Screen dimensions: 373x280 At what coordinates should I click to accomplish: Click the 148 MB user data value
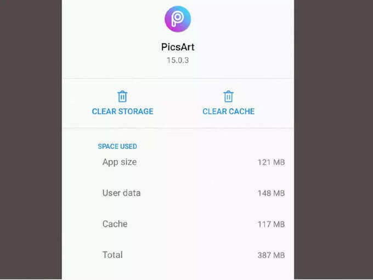coord(271,193)
